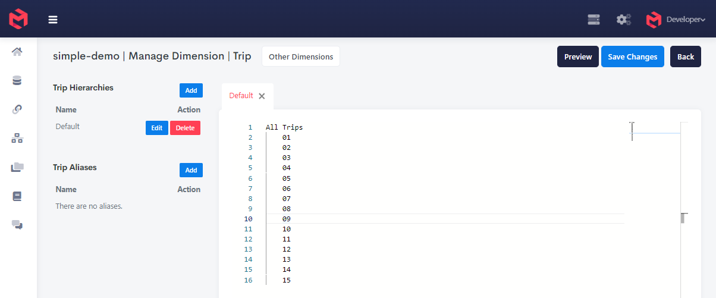Open the hierarchy diagram sidebar icon
The height and width of the screenshot is (298, 716).
point(17,138)
